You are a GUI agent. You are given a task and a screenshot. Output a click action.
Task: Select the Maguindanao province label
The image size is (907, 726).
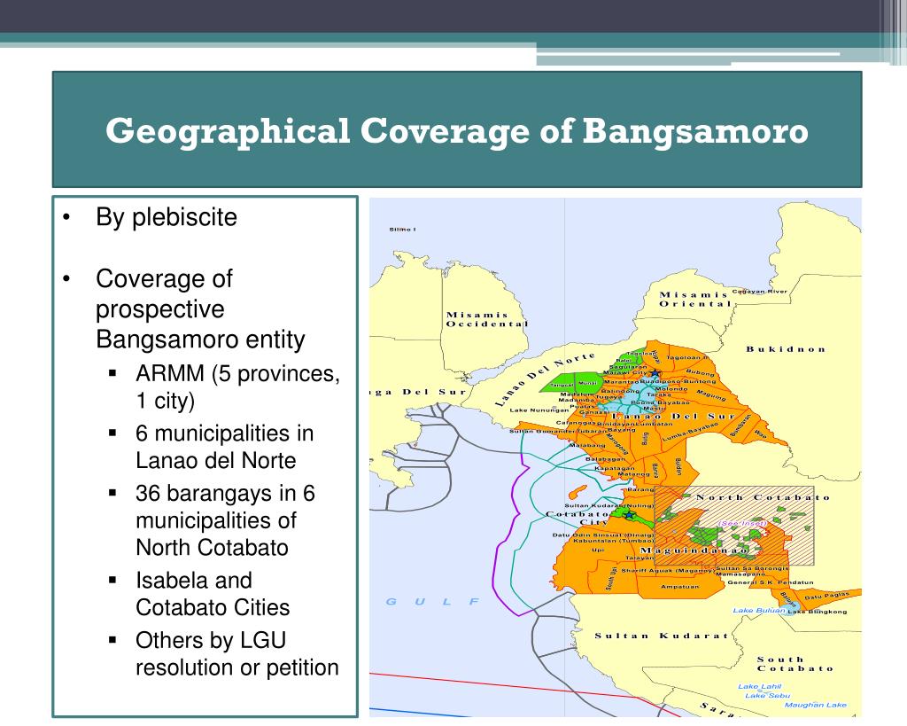click(695, 551)
